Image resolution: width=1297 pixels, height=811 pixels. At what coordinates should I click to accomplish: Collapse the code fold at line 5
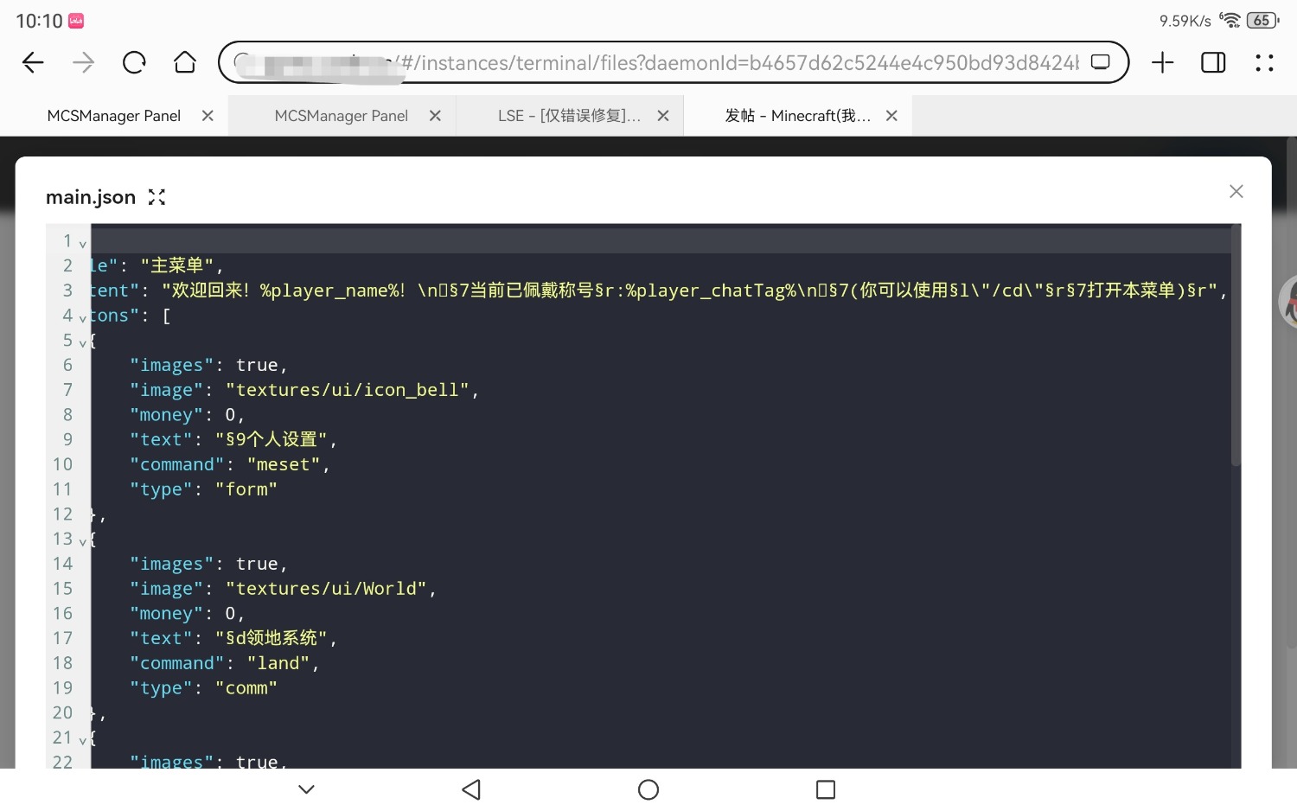tap(83, 343)
